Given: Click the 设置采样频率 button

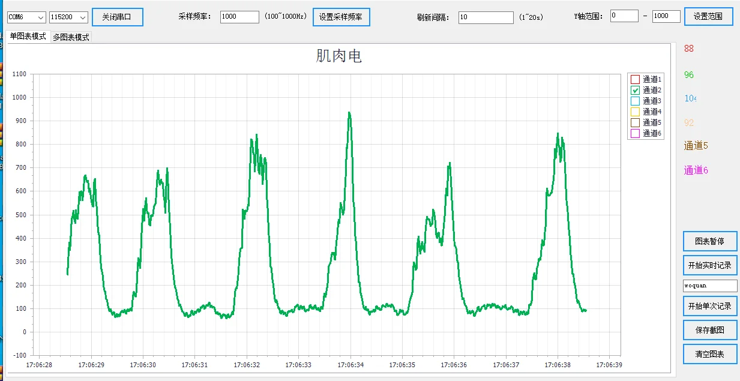Looking at the screenshot, I should point(341,17).
